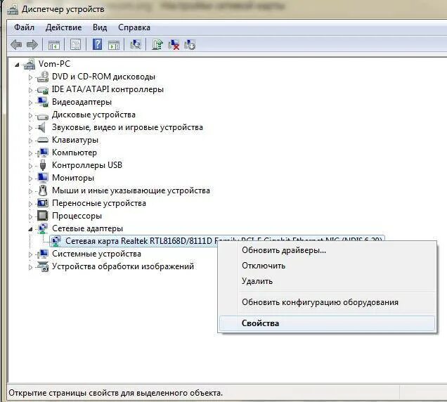Click the Переносные устройства icon
Image resolution: width=447 pixels, height=402 pixels.
pos(43,203)
